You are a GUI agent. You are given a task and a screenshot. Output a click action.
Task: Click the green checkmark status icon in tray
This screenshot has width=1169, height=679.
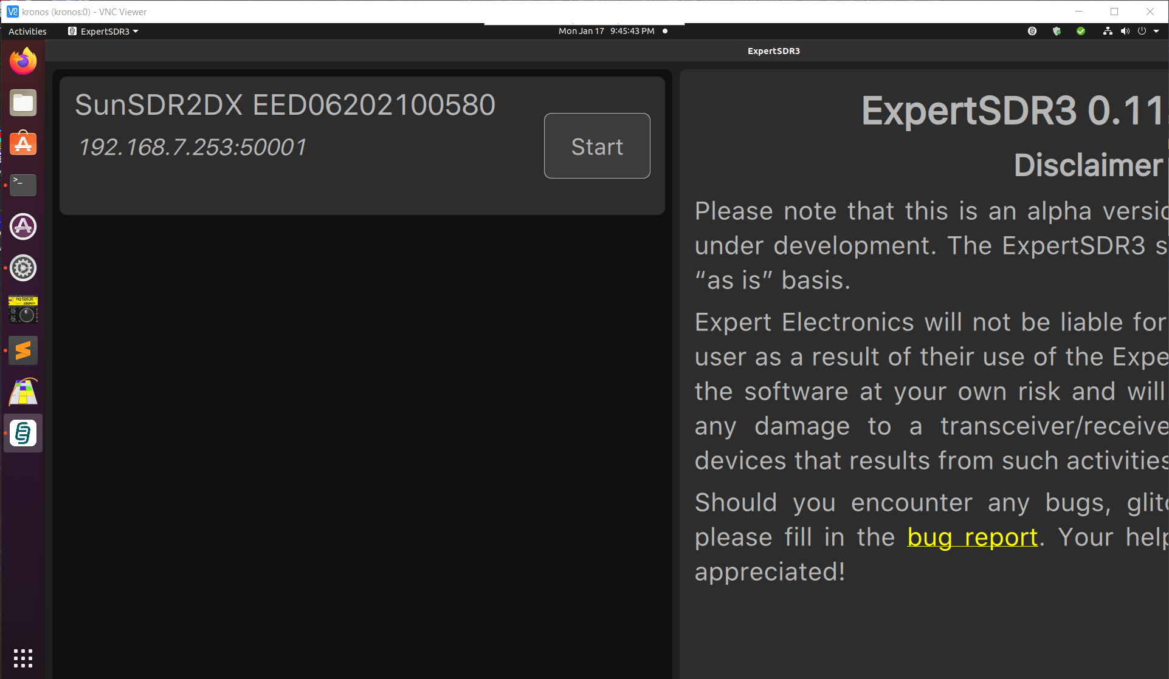point(1081,31)
